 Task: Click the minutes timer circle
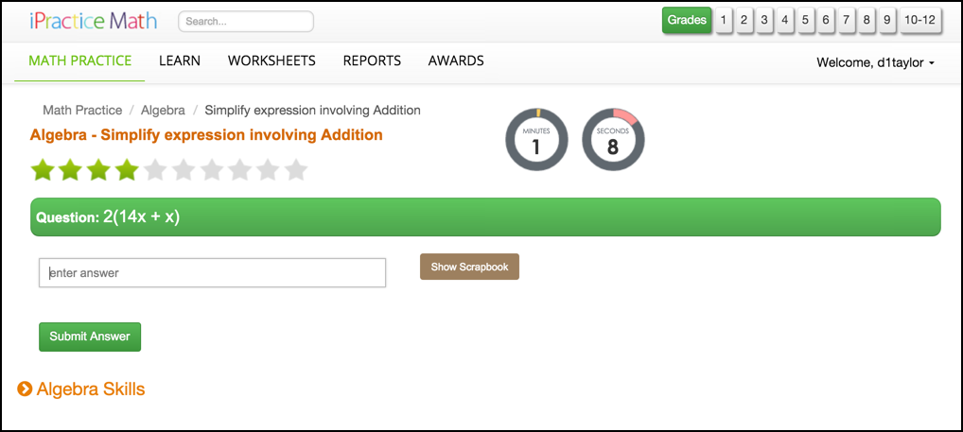pyautogui.click(x=536, y=140)
